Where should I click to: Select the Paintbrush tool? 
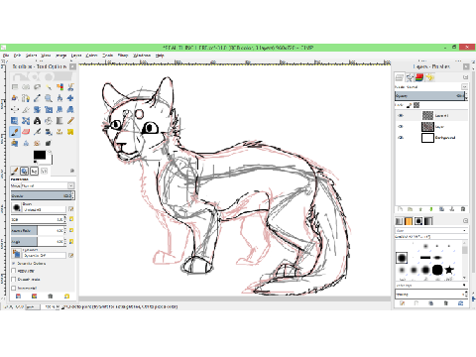point(15,132)
